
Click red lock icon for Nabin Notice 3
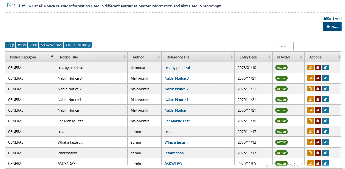click(318, 78)
